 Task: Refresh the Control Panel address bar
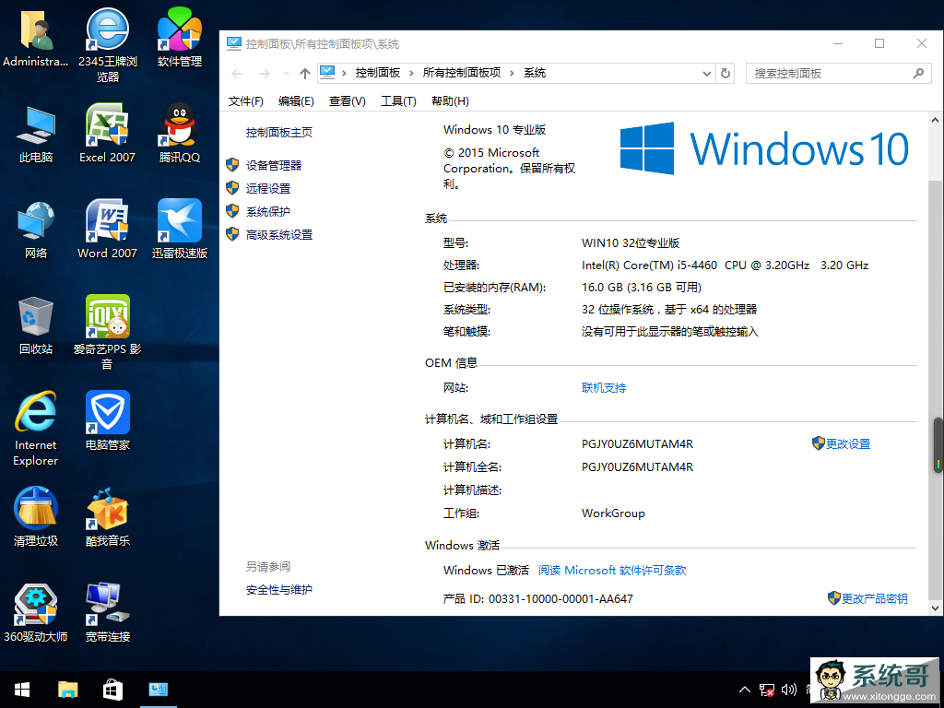726,74
